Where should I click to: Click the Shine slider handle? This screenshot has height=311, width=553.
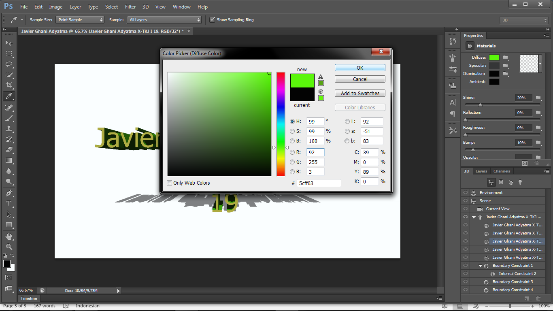[x=480, y=105]
